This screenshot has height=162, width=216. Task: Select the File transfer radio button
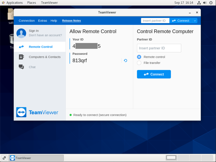[x=139, y=63]
